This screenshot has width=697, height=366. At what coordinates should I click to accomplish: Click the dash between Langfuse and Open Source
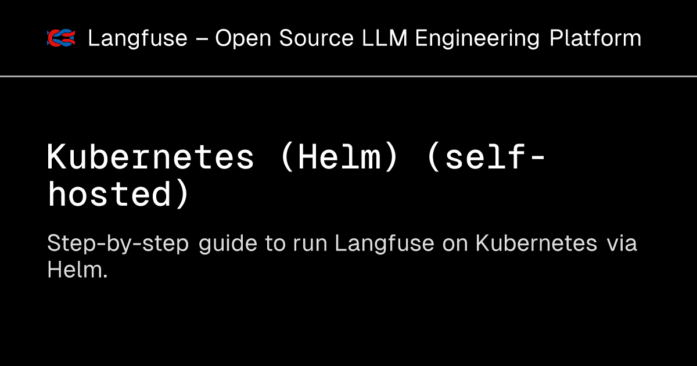[x=201, y=40]
